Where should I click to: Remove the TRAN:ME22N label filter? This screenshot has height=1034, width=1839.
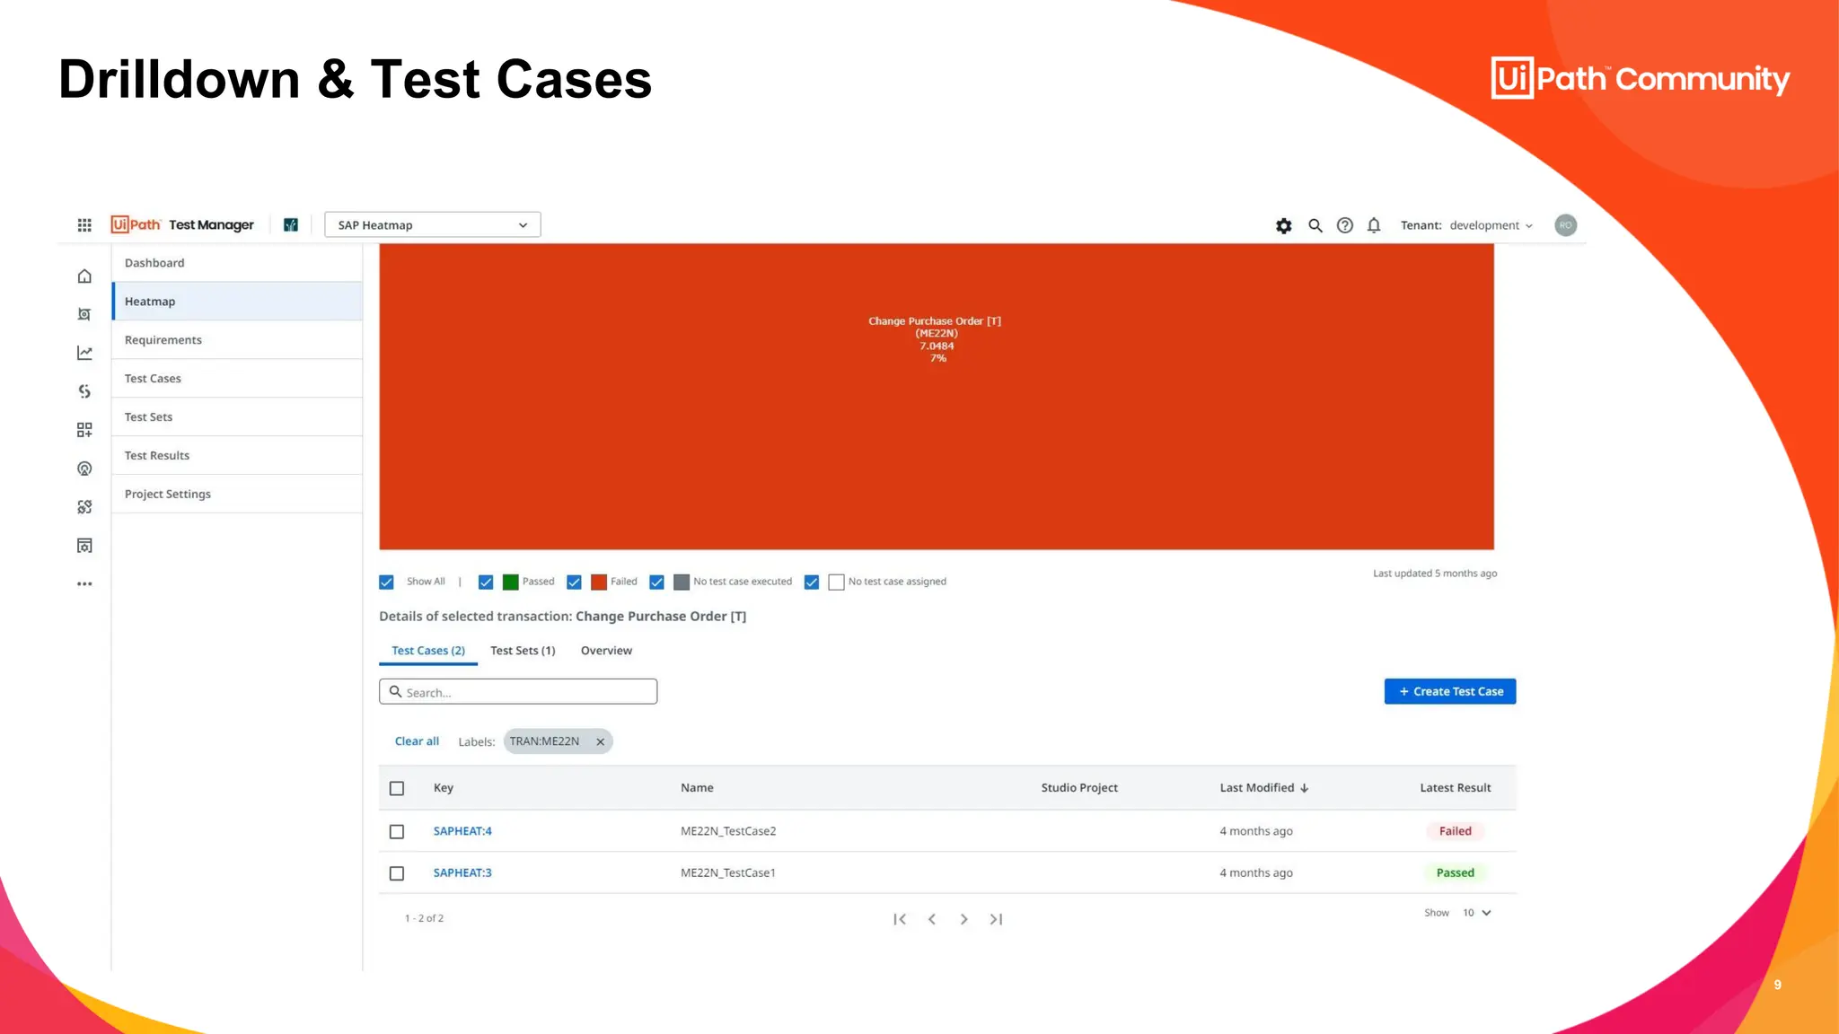click(x=600, y=742)
